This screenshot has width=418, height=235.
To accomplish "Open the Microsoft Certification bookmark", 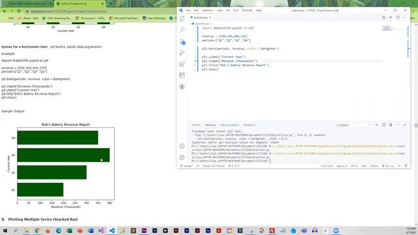I will (x=124, y=18).
